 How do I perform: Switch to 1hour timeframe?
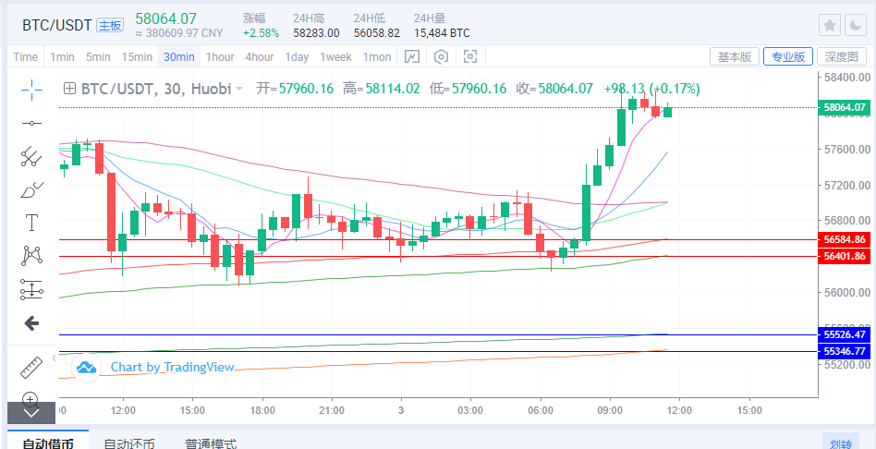[x=220, y=57]
